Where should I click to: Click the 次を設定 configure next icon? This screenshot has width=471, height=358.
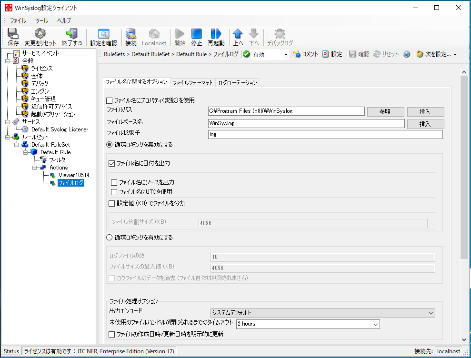point(420,54)
